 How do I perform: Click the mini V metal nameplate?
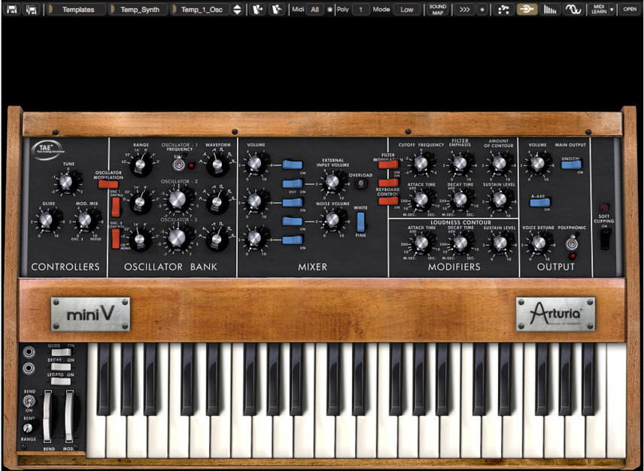(90, 315)
